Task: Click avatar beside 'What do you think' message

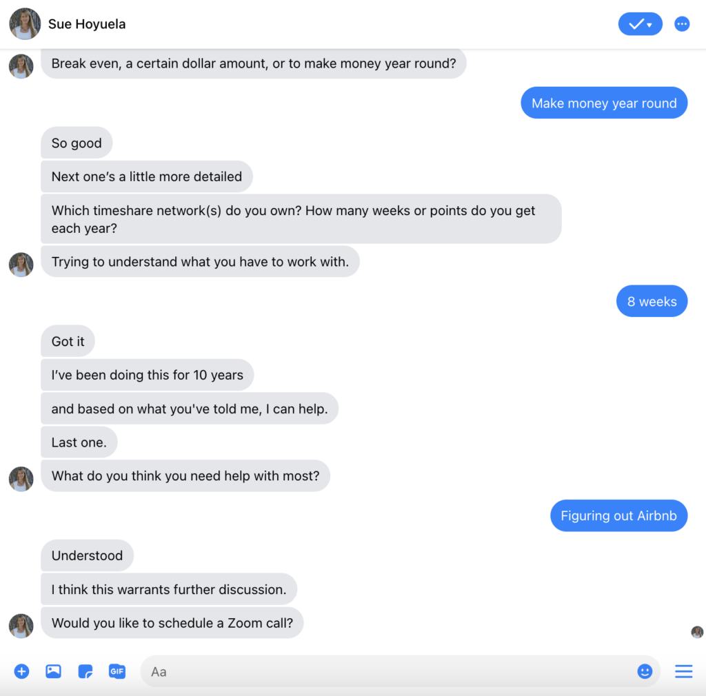Action: 21,479
